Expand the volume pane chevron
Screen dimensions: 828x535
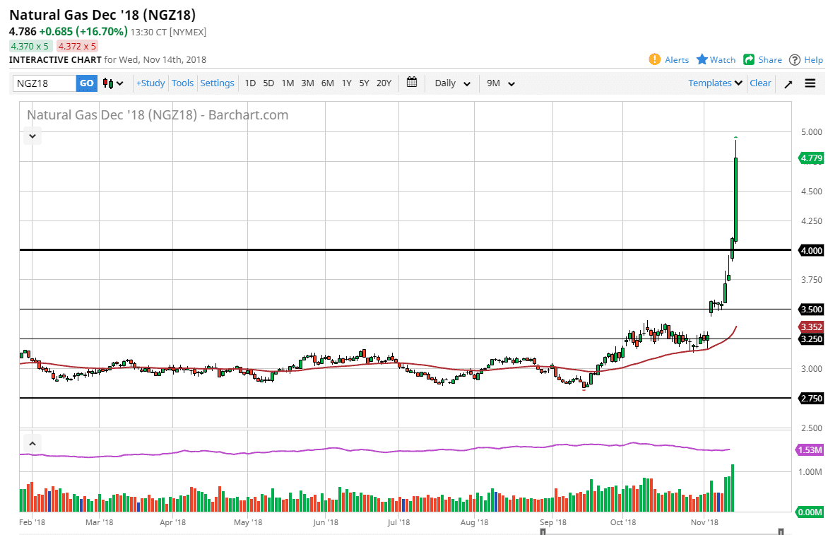(x=32, y=444)
